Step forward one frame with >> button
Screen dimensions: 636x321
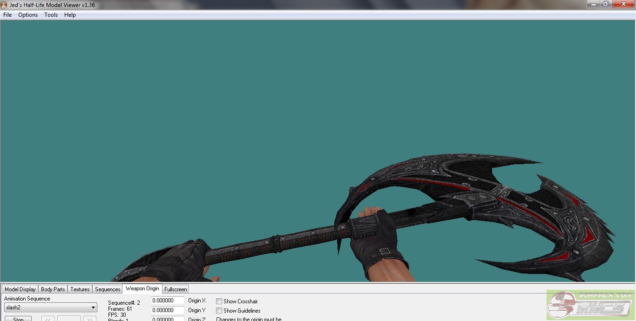(90, 319)
